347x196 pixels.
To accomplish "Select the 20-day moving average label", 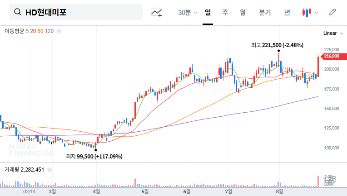I will pos(33,31).
